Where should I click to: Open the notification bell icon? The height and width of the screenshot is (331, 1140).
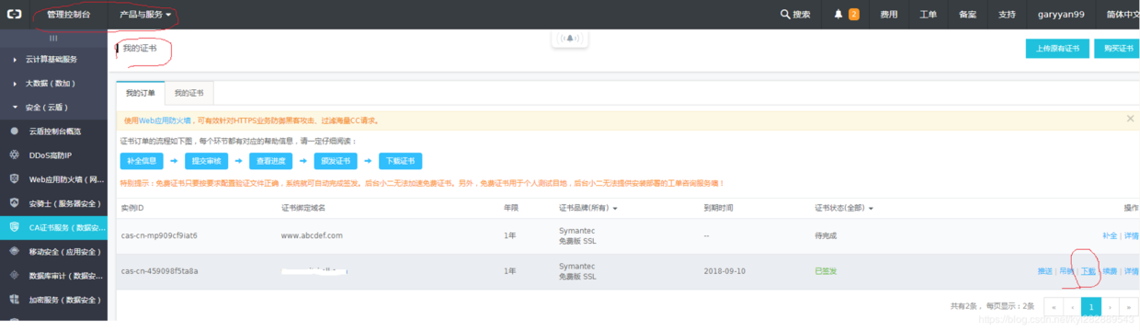(838, 15)
